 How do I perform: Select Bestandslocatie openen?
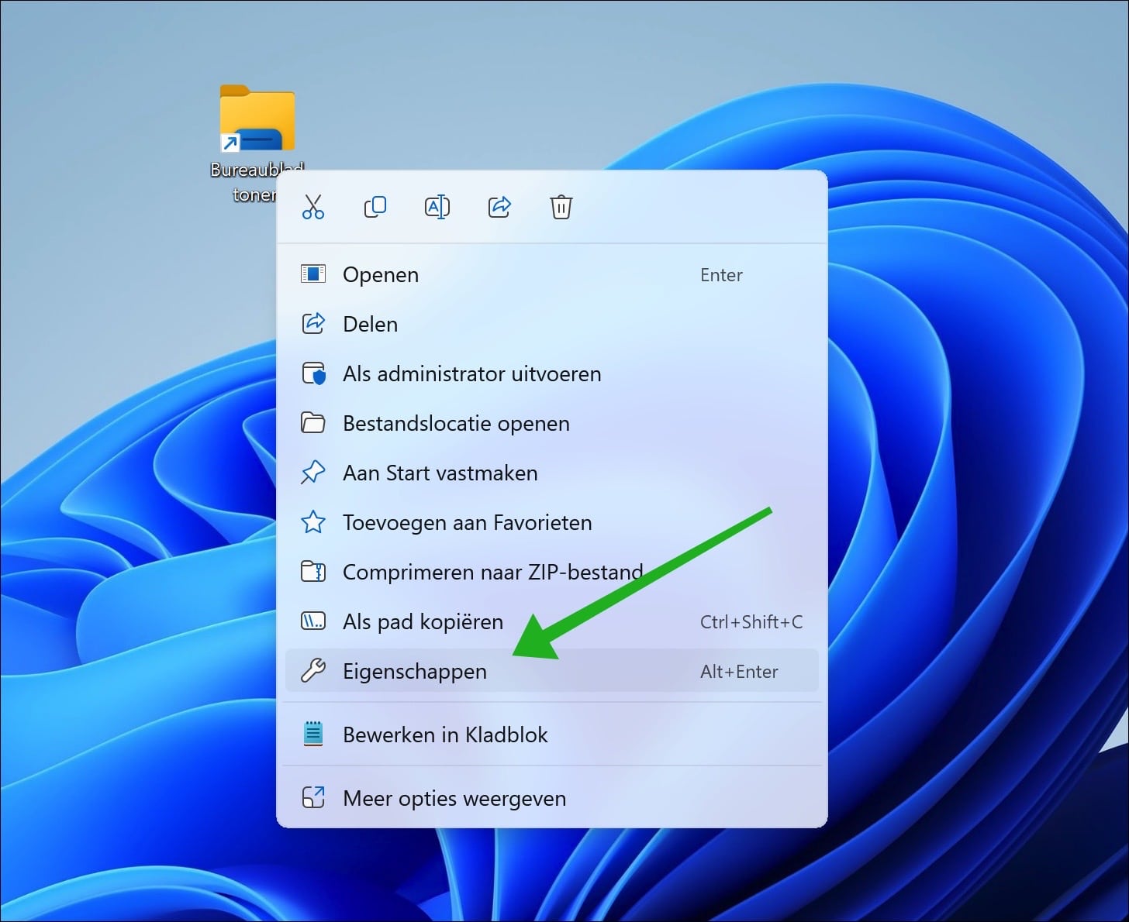pos(456,423)
